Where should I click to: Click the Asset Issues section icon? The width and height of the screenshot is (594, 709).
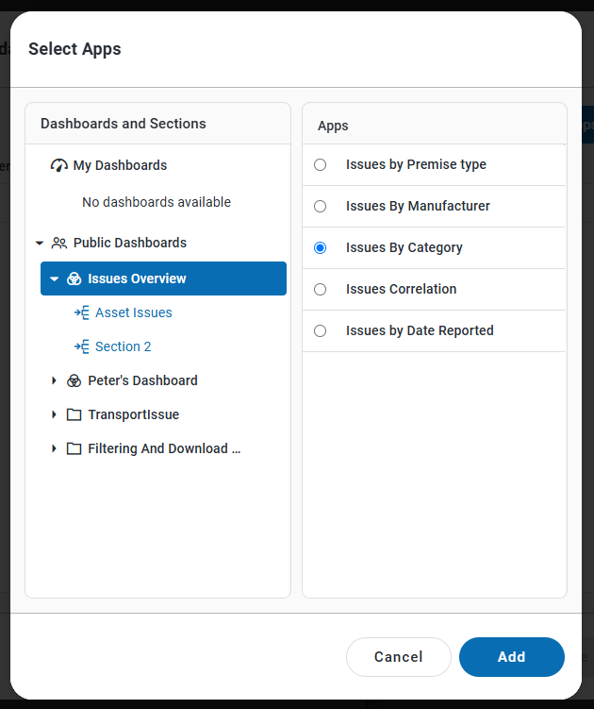click(x=82, y=312)
